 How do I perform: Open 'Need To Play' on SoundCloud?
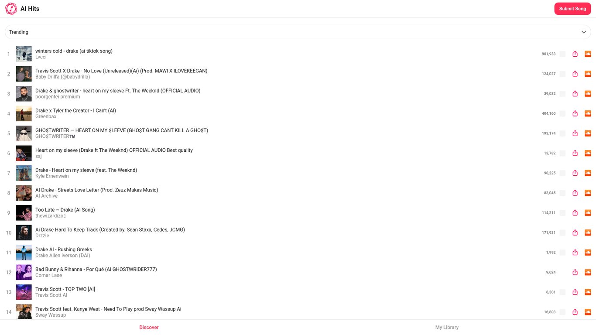pos(588,312)
